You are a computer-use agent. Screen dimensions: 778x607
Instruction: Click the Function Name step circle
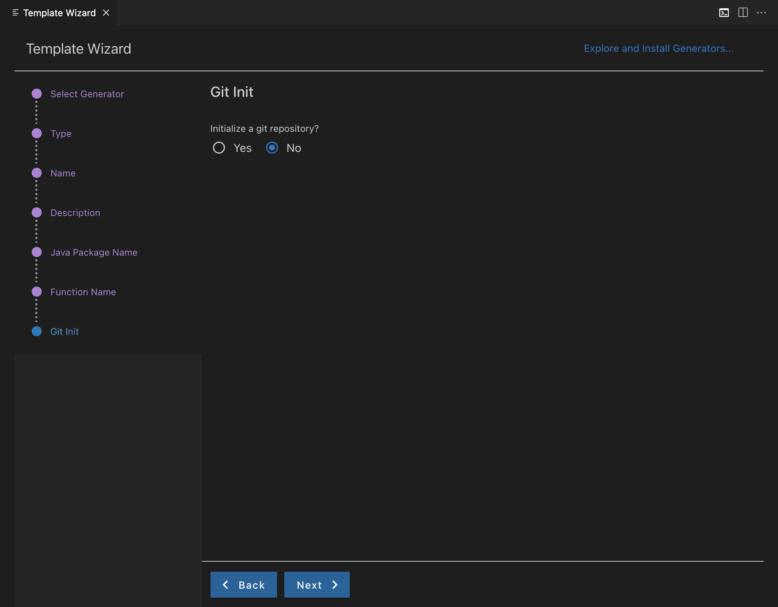37,292
